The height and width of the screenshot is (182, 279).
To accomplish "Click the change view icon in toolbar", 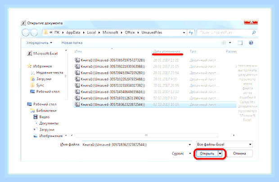I will pos(223,43).
